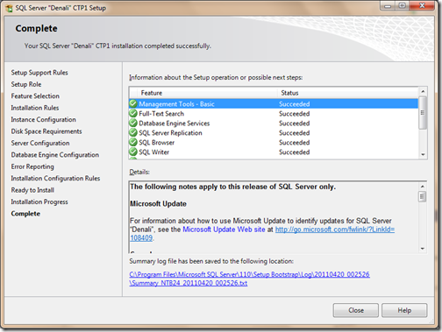Click the Feature column header
The height and width of the screenshot is (332, 442).
tap(207, 93)
